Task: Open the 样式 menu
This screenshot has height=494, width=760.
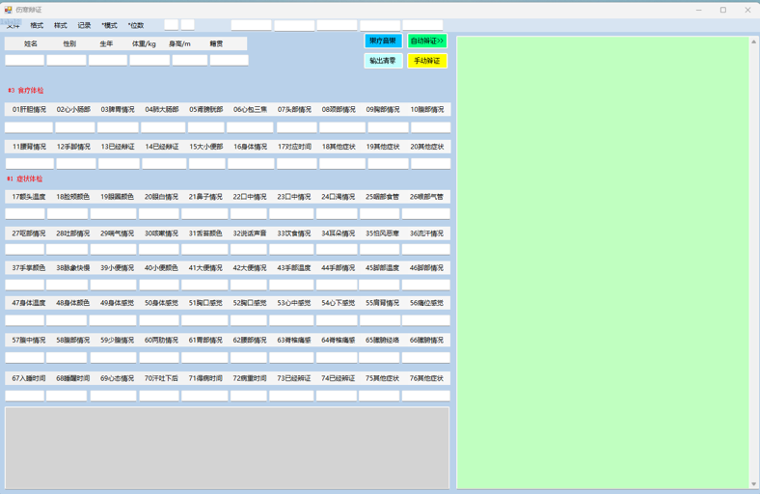Action: 60,26
